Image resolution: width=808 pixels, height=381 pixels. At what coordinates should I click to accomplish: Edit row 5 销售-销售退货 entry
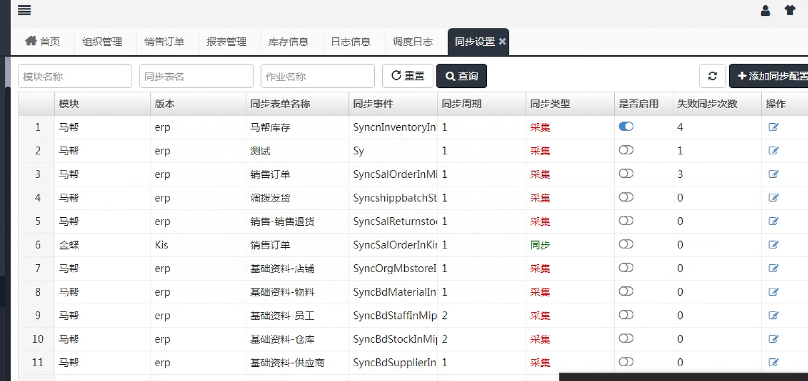point(773,221)
